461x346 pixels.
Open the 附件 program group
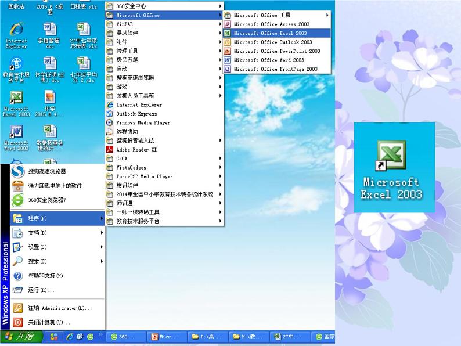coord(164,42)
